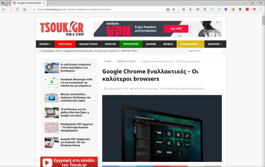Focus the ΑΝΑΖΗΤΗΣΗ search field

click(204, 51)
